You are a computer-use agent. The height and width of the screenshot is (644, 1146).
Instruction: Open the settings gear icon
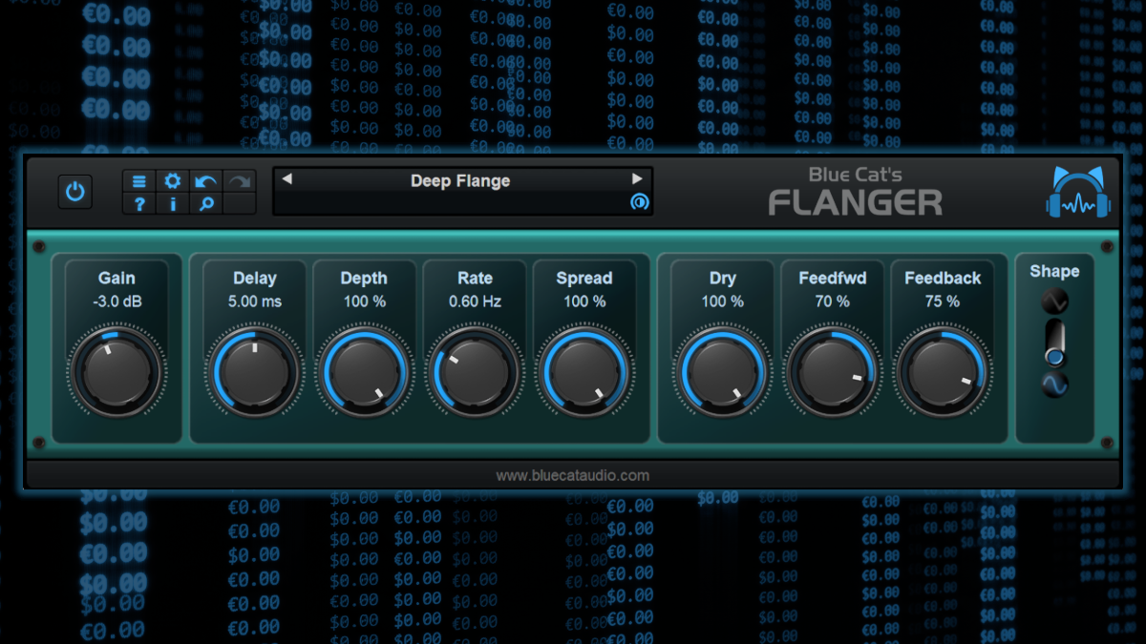click(173, 181)
